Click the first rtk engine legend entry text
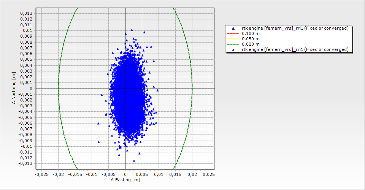This screenshot has height=190, width=365. [295, 28]
